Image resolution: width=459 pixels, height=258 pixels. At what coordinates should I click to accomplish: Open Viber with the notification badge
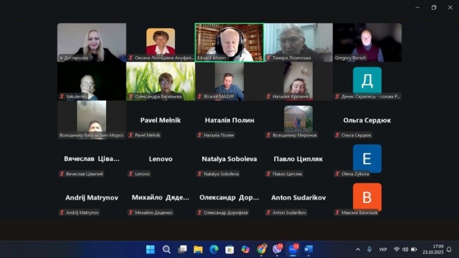pos(278,249)
